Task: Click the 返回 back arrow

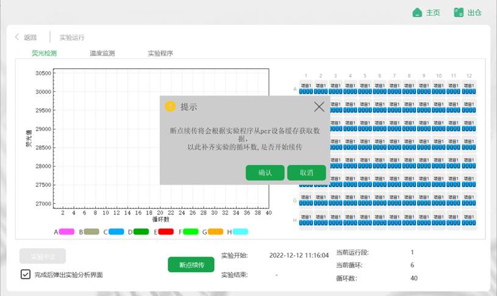Action: point(17,37)
